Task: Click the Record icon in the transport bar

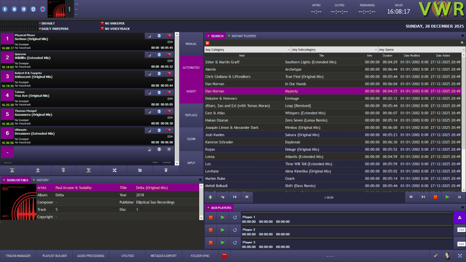Action: pyautogui.click(x=42, y=9)
